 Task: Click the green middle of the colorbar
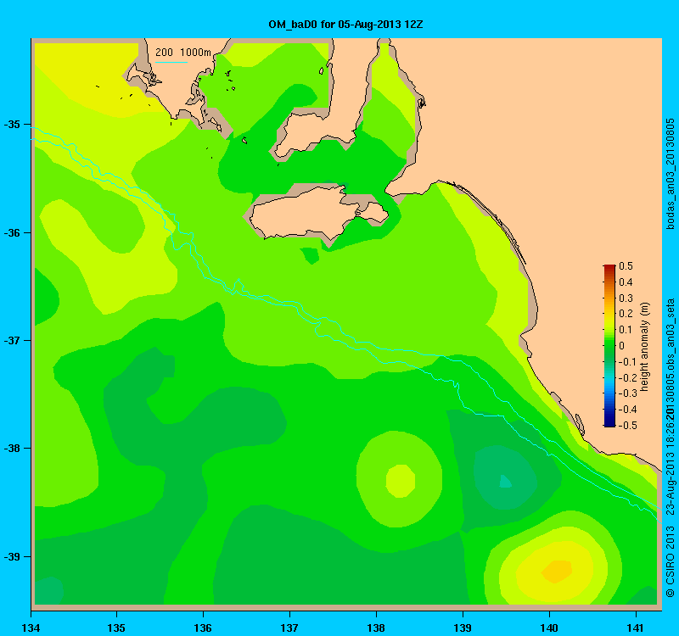pos(609,346)
